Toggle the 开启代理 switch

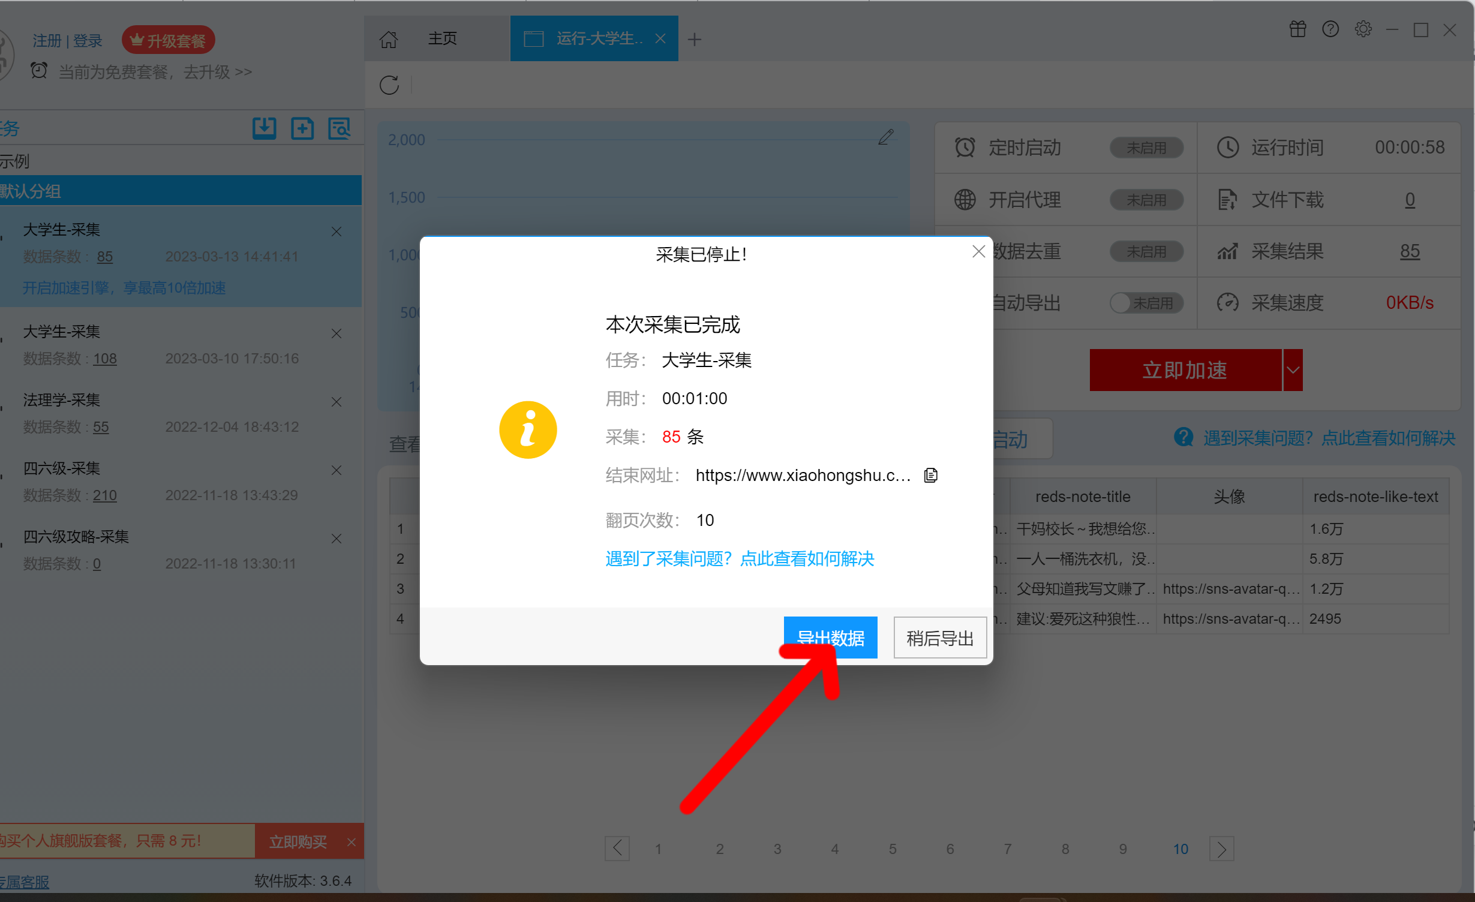click(1146, 200)
